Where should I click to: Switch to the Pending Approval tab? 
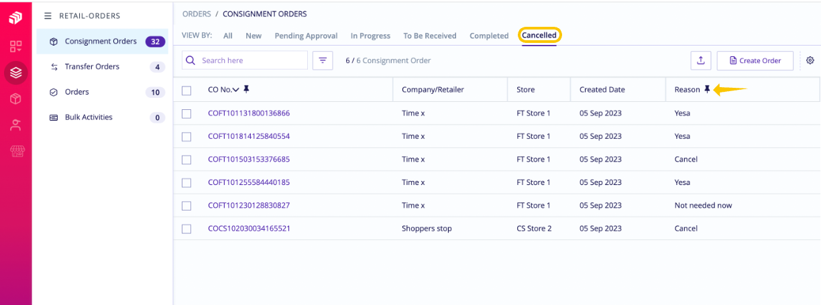tap(306, 36)
